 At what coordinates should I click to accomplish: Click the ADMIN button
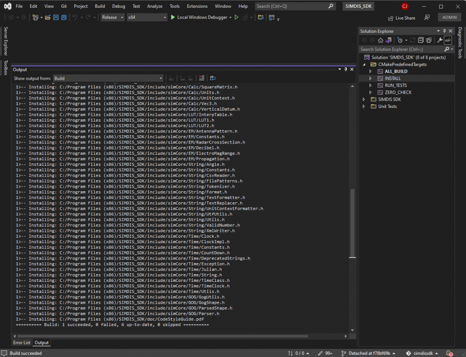tap(449, 17)
